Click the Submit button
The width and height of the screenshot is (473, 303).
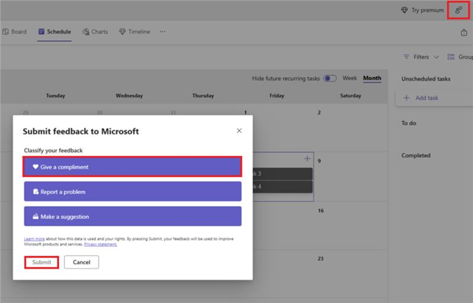(x=41, y=262)
